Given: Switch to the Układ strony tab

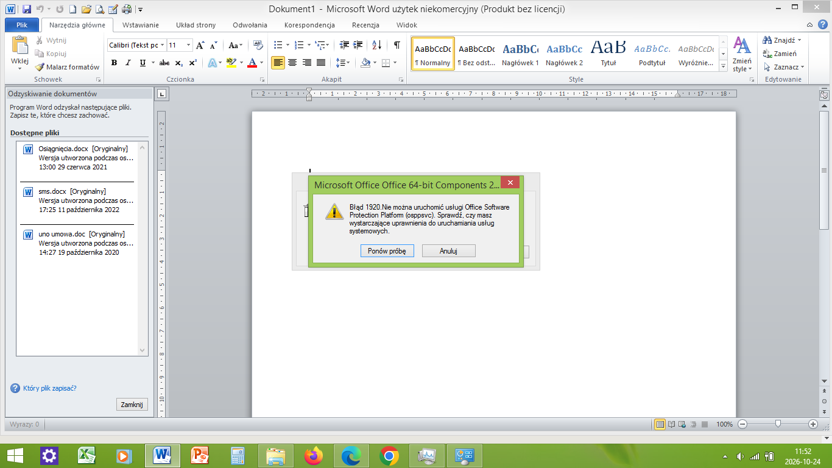Looking at the screenshot, I should 196,25.
